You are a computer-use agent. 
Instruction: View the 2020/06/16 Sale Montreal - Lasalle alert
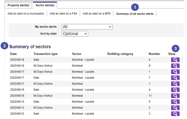coord(175,90)
